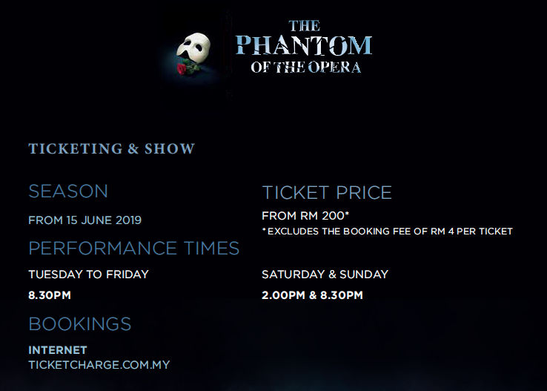Click the SATURDAY & SUNDAY label

point(325,275)
